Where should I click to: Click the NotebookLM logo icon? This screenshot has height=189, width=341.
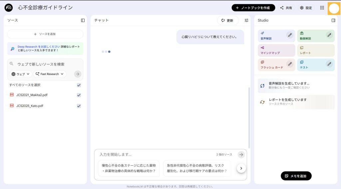point(9,8)
